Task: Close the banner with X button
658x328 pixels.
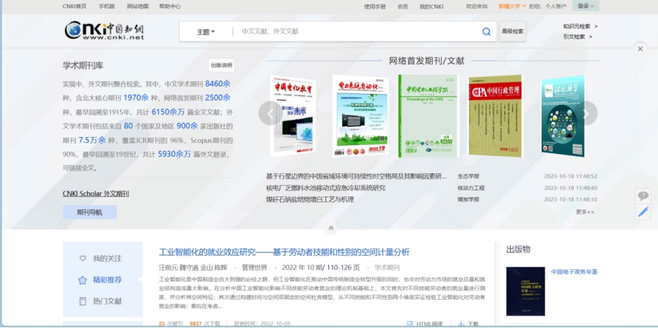Action: click(640, 49)
